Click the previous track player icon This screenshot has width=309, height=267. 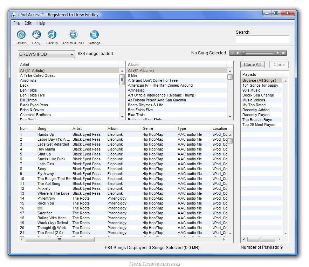tap(278, 53)
